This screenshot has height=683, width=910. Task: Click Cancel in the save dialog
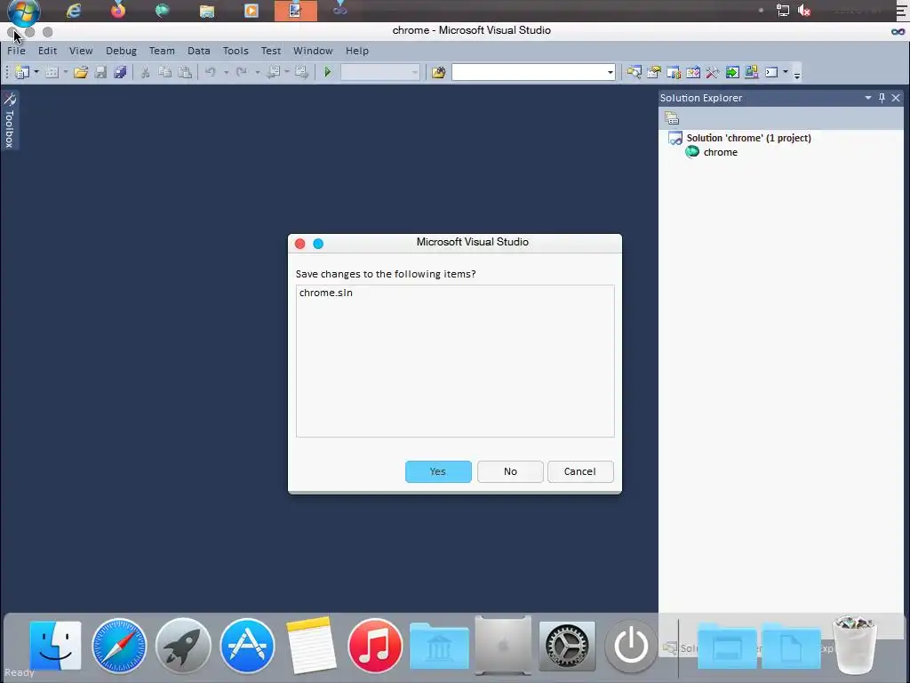[580, 471]
